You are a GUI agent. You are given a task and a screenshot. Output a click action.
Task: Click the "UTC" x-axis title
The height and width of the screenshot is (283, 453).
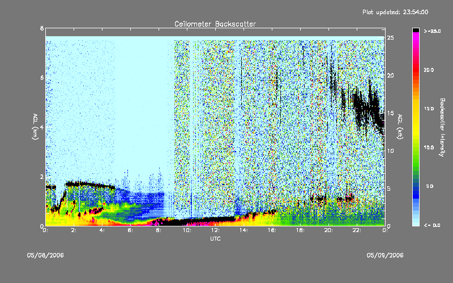click(x=215, y=238)
